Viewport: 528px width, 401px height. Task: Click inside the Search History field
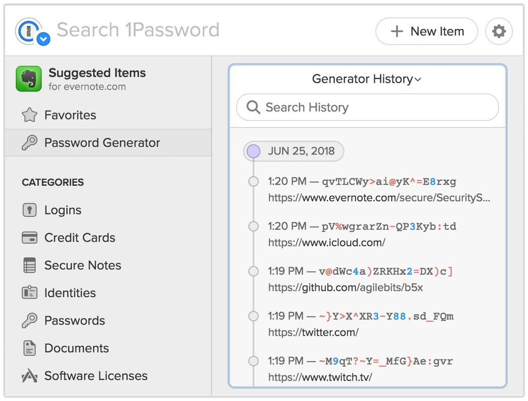pyautogui.click(x=367, y=107)
